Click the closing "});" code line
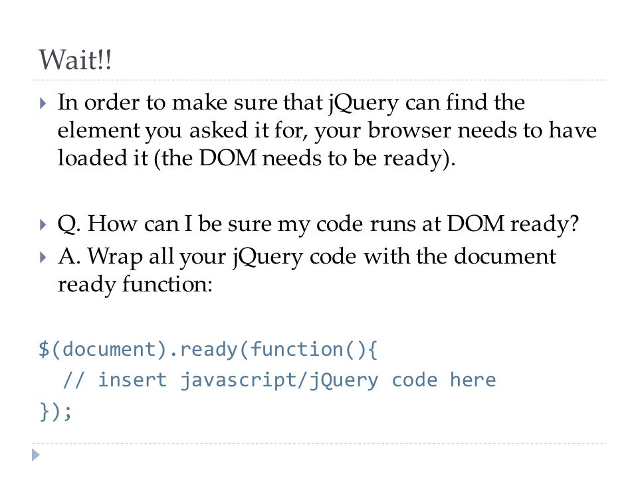Image resolution: width=638 pixels, height=478 pixels. 55,411
